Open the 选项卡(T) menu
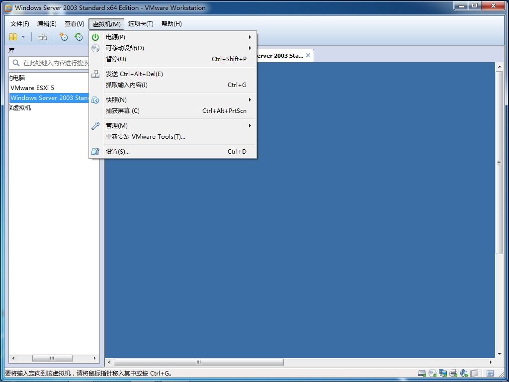This screenshot has width=509, height=382. pyautogui.click(x=141, y=24)
